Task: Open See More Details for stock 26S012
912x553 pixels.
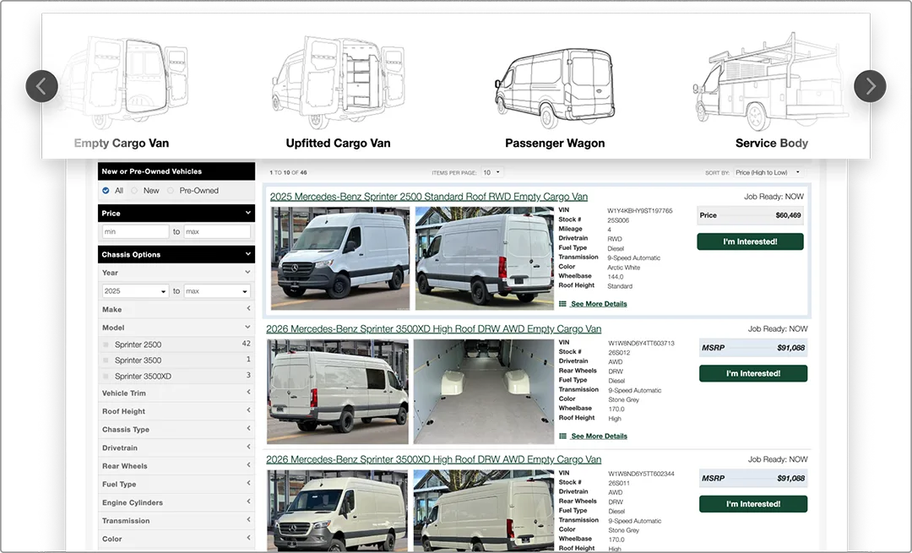Action: [599, 436]
